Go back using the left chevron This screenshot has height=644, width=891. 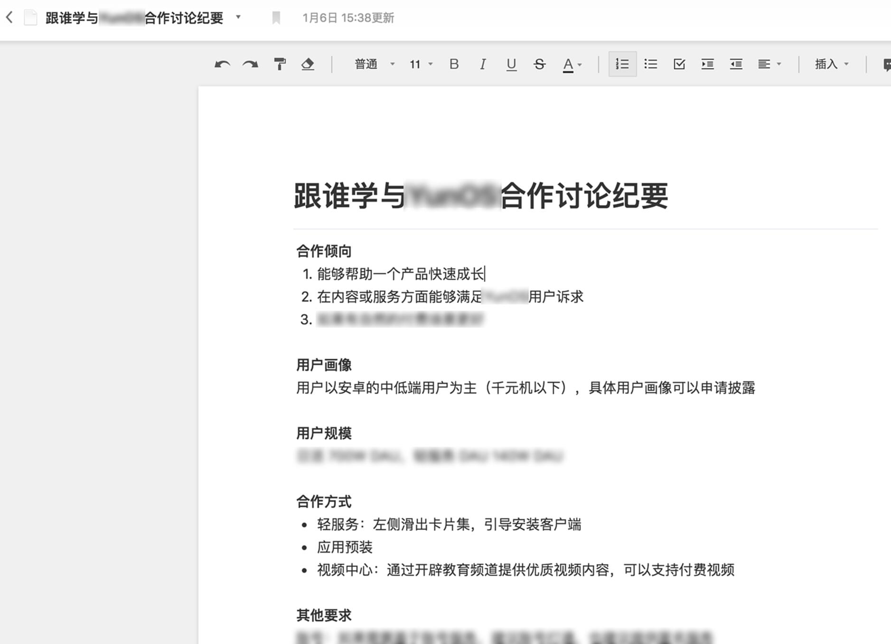[x=9, y=18]
